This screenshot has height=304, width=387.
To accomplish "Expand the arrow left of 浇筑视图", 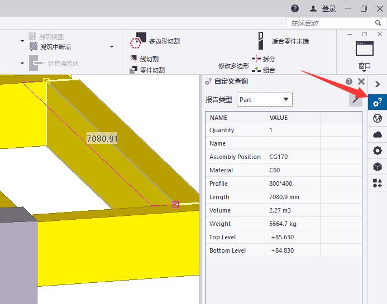I will [22, 41].
